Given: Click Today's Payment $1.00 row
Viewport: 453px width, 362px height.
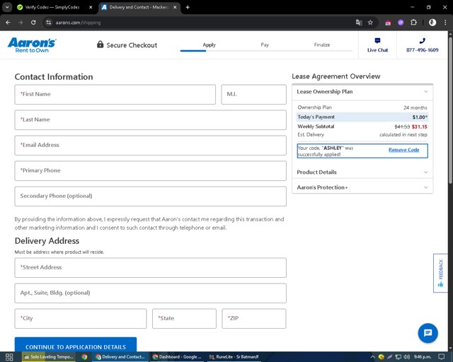Looking at the screenshot, I should click(x=362, y=117).
